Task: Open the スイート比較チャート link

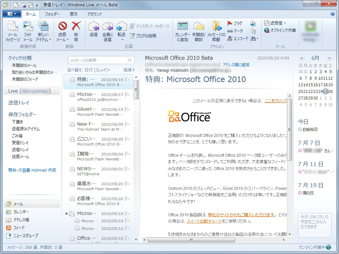Action: [204, 221]
